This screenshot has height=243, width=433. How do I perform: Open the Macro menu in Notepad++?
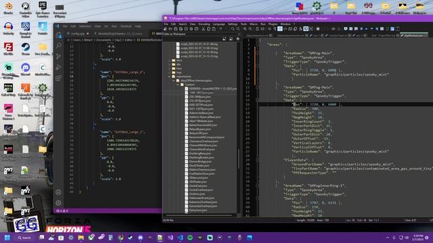[254, 24]
